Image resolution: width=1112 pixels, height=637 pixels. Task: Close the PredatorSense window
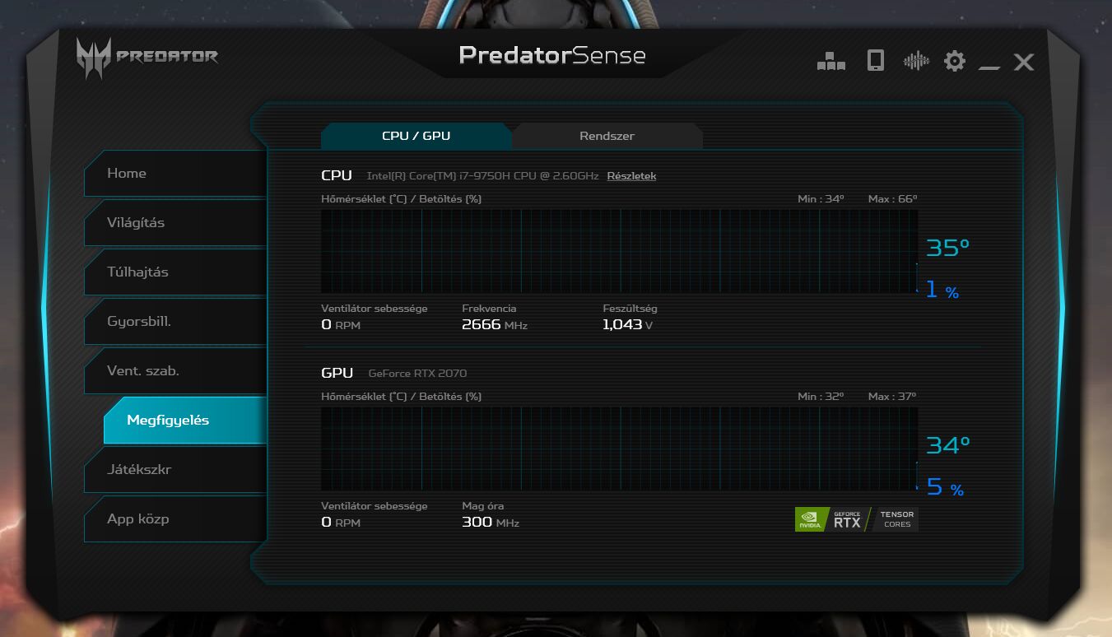tap(1023, 62)
